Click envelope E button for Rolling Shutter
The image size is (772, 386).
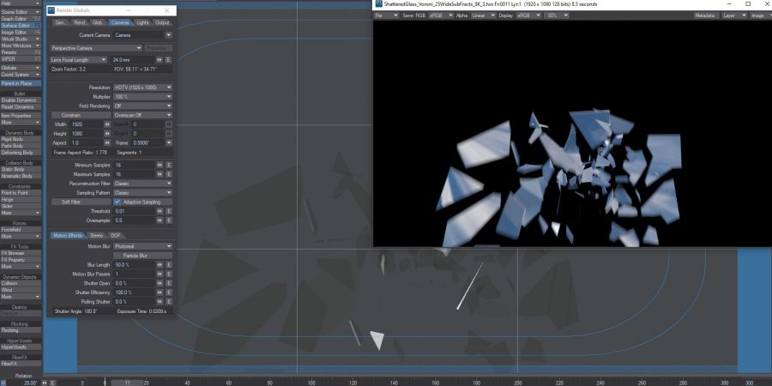pos(168,302)
